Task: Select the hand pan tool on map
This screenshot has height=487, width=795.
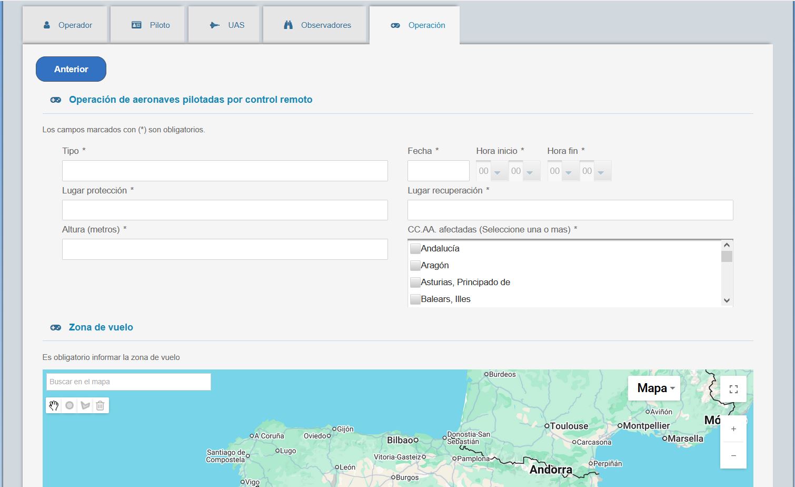Action: click(x=54, y=405)
